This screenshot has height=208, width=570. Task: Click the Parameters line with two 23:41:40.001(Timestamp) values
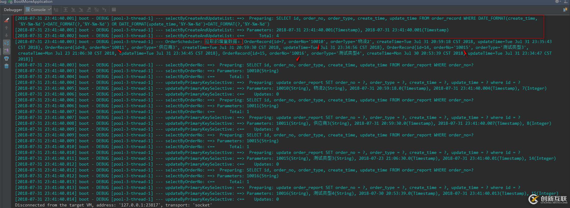point(232,30)
